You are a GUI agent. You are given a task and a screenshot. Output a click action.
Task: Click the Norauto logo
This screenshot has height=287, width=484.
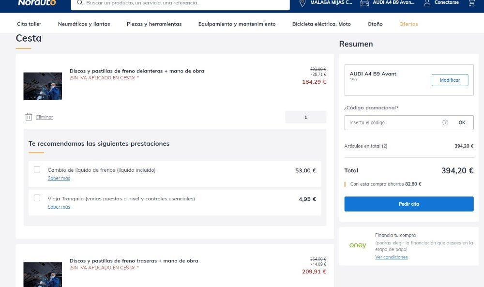(37, 3)
